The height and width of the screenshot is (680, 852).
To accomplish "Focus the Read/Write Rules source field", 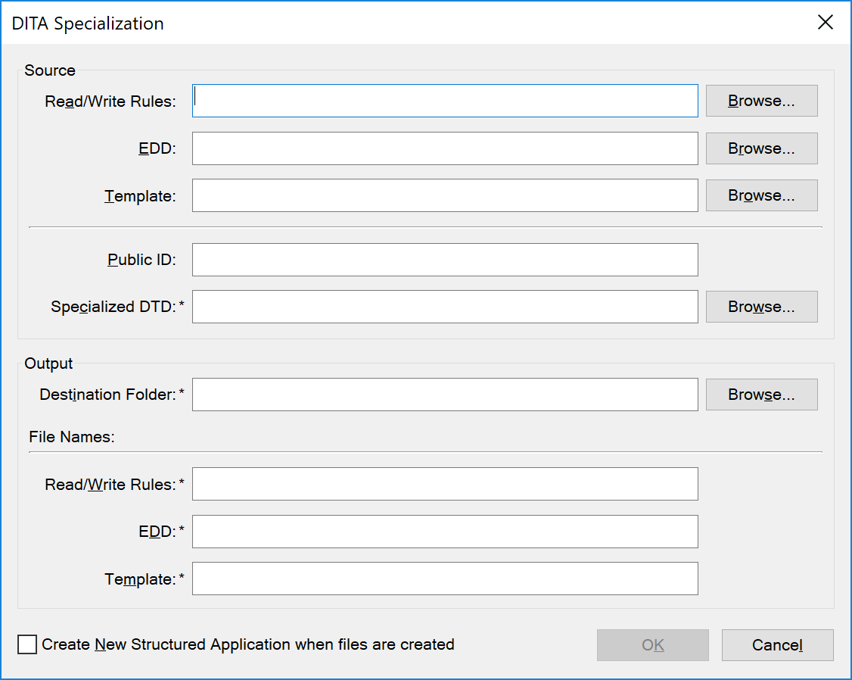I will point(445,100).
